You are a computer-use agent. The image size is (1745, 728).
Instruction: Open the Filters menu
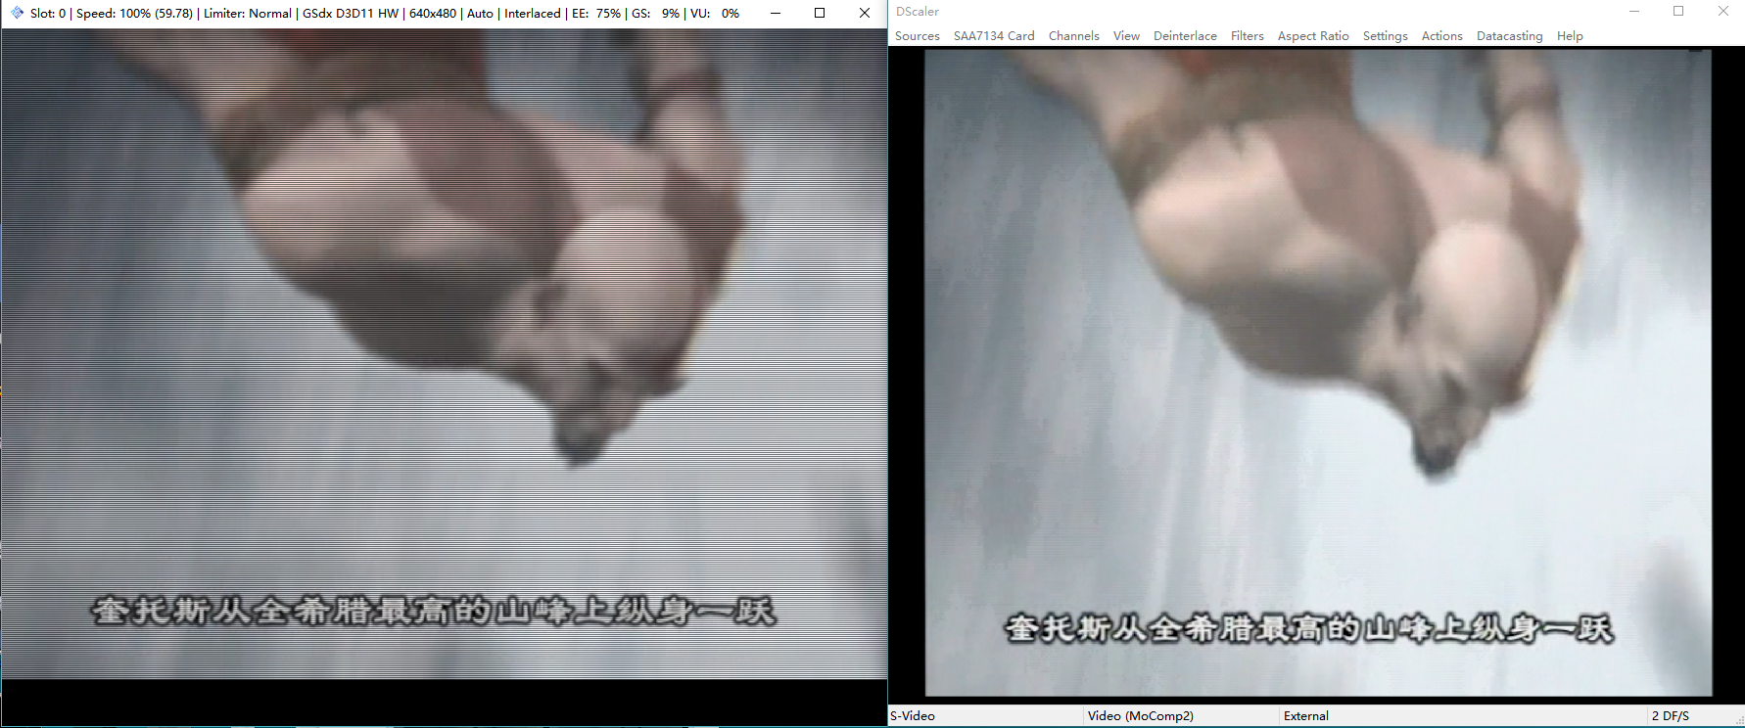[x=1247, y=36]
